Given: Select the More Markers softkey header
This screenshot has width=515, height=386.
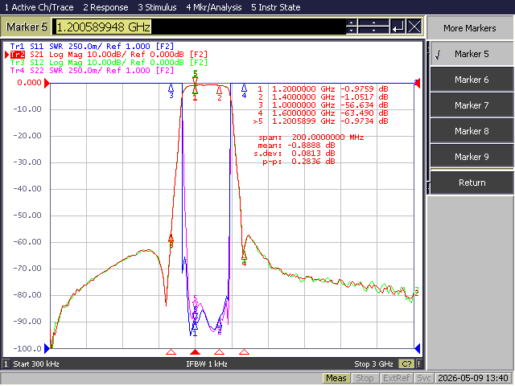Looking at the screenshot, I should [470, 28].
